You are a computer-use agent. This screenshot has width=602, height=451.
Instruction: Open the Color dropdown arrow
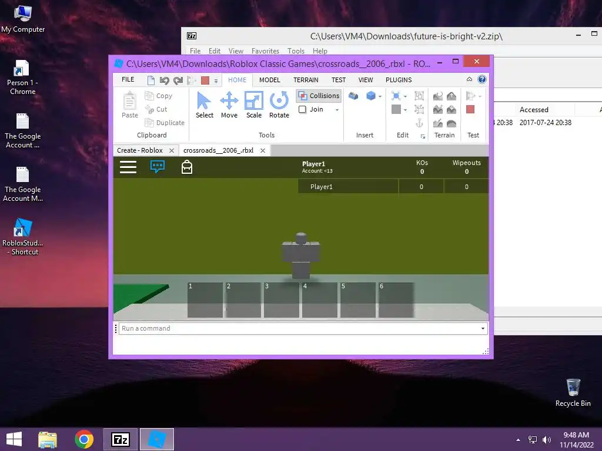pyautogui.click(x=405, y=110)
